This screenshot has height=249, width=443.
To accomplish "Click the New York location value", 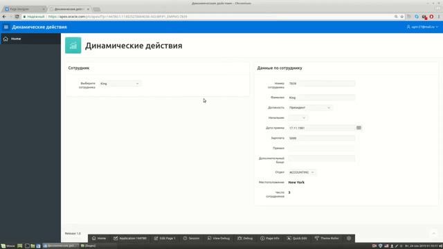I will click(x=296, y=183).
